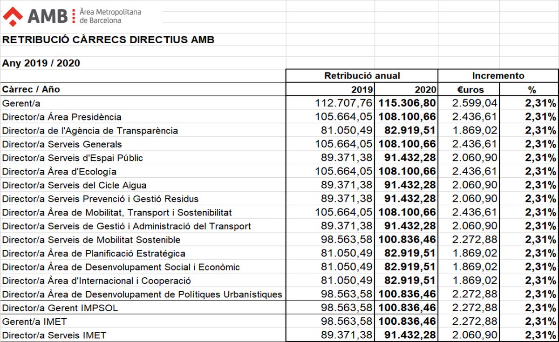Select the value 112.707,76
The image size is (559, 342).
[x=344, y=103]
